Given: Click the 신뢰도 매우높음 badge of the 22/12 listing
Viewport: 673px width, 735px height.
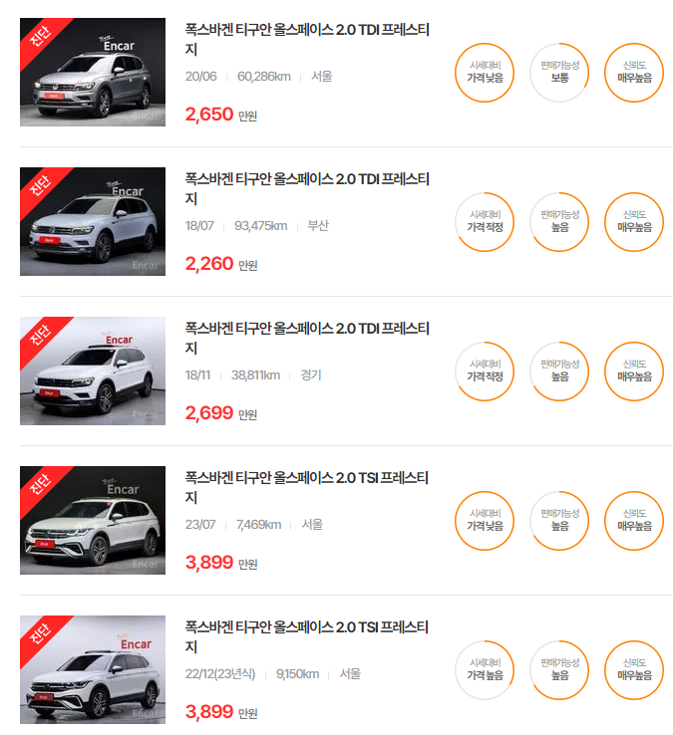Looking at the screenshot, I should (x=634, y=670).
